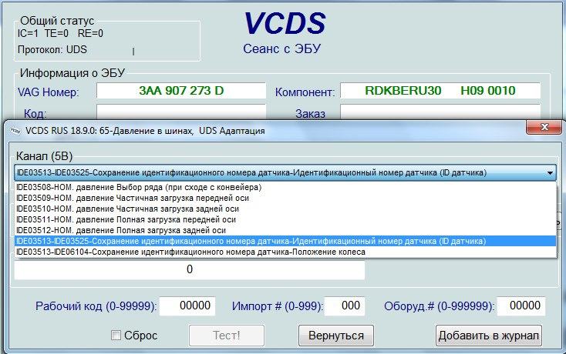Click the Оборуд.# (0-999999) label
The width and height of the screenshot is (566, 354).
(x=439, y=306)
